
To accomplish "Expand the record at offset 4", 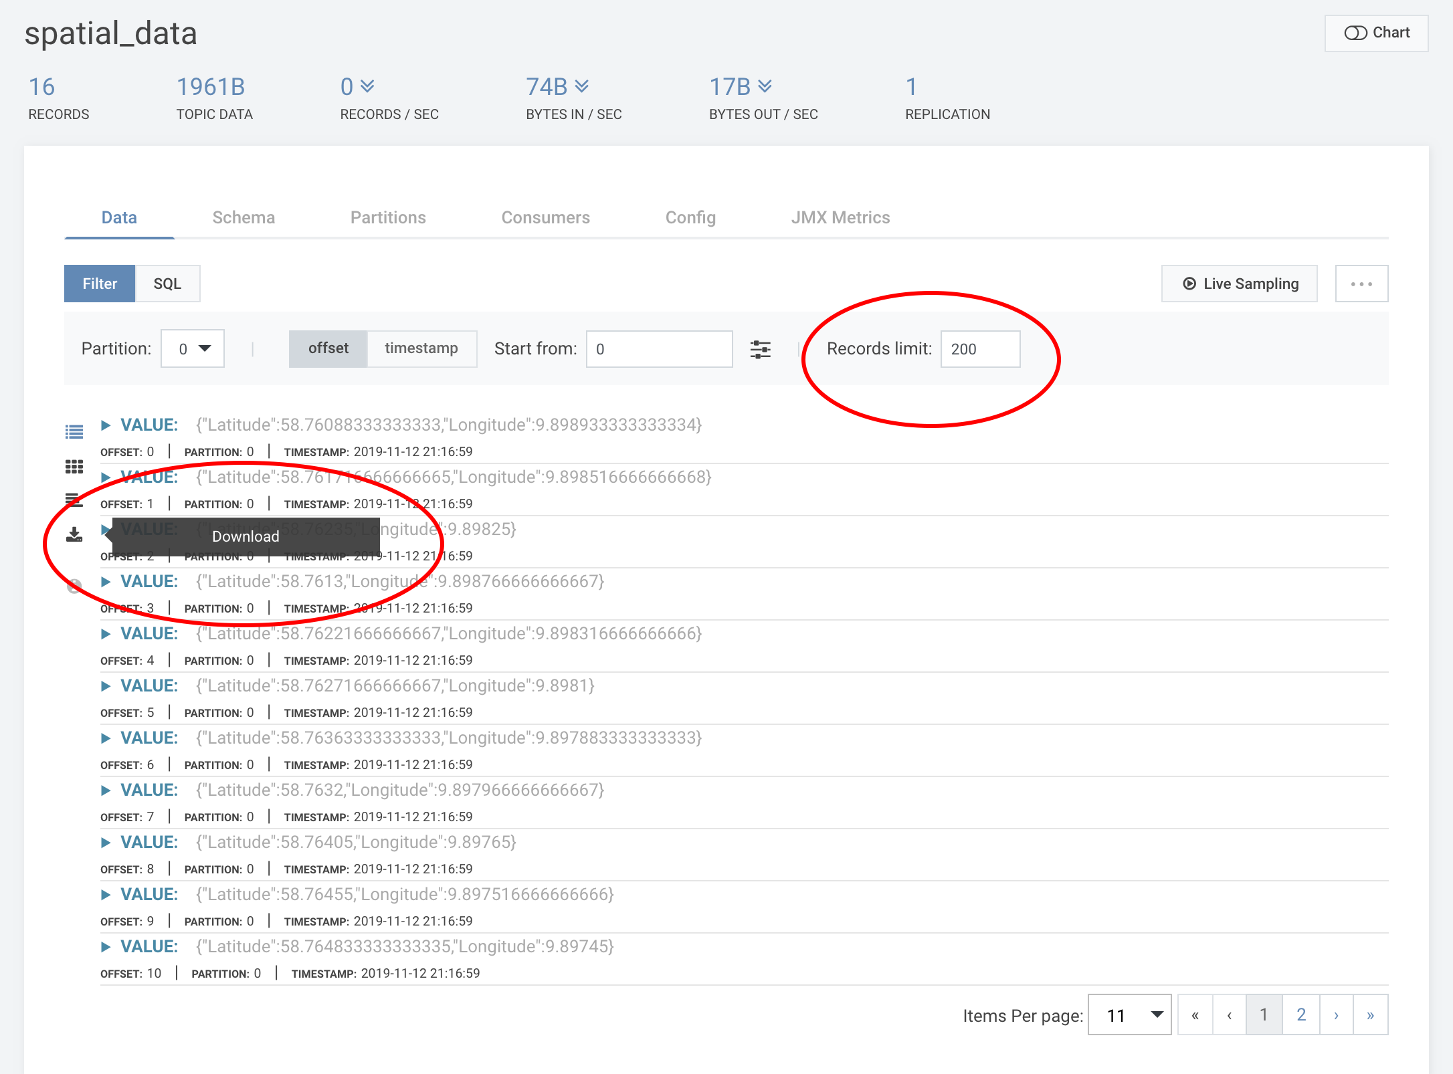I will tap(106, 633).
